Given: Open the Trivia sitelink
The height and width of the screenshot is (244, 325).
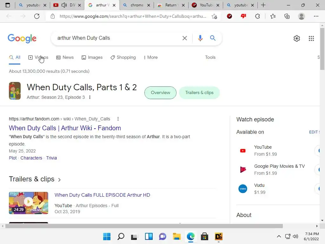Looking at the screenshot, I should 51,158.
